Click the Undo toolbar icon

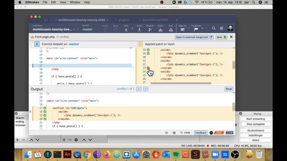105,30
